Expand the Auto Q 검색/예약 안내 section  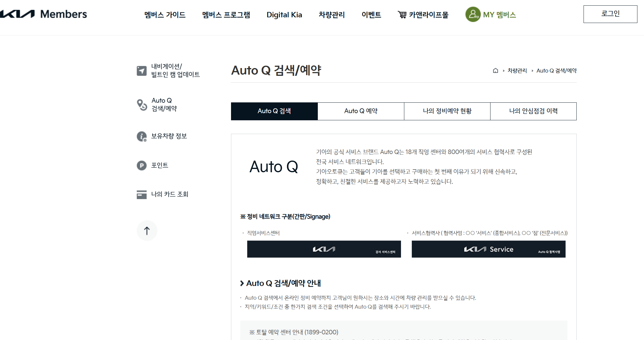[283, 283]
